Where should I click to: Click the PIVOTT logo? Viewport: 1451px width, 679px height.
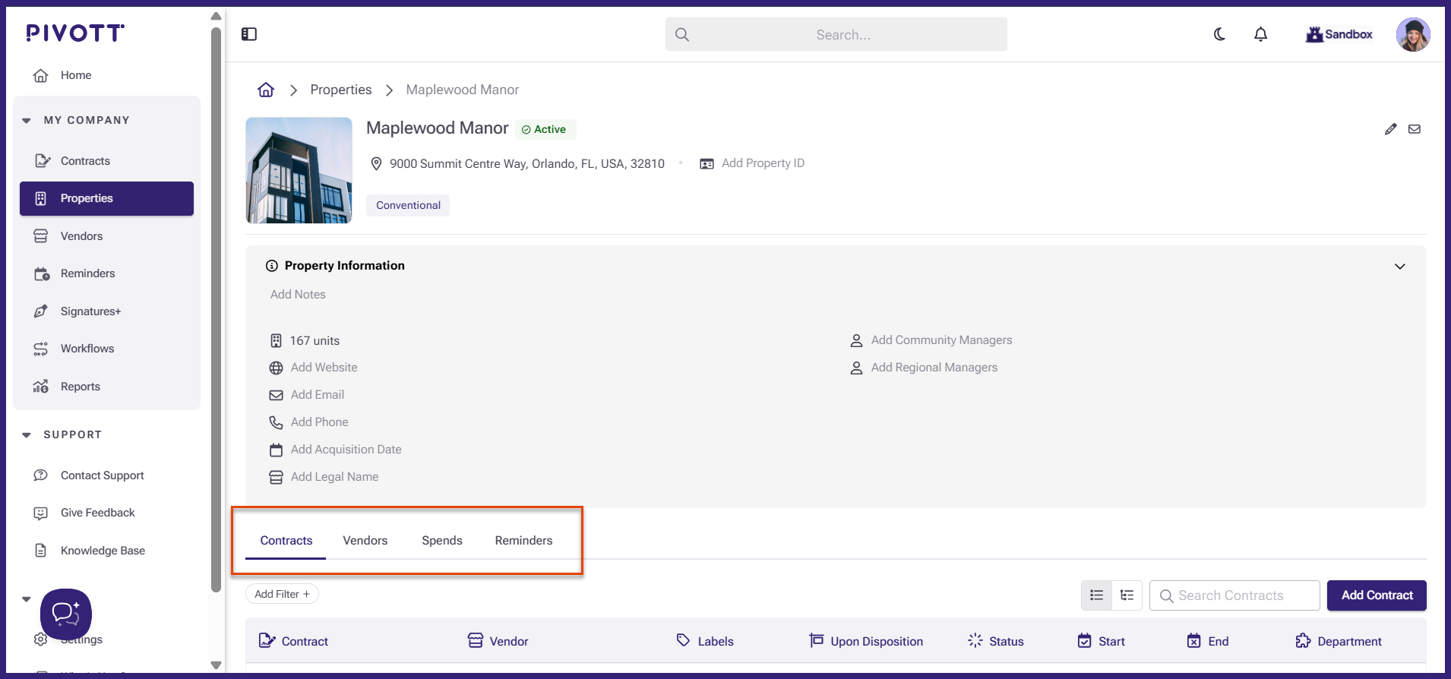pyautogui.click(x=75, y=33)
